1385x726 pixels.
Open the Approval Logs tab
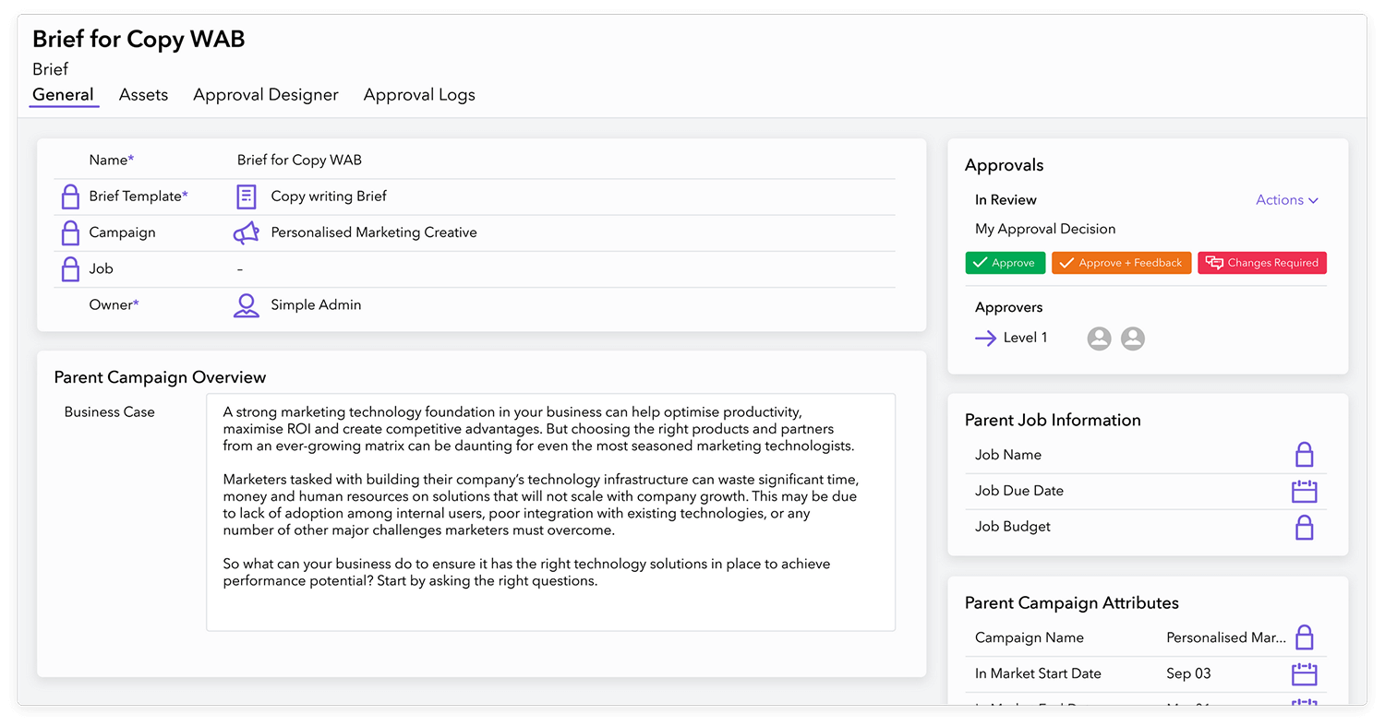(x=419, y=95)
